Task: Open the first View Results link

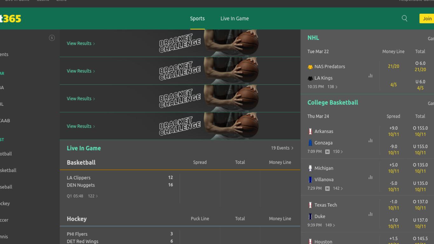Action: coord(81,43)
